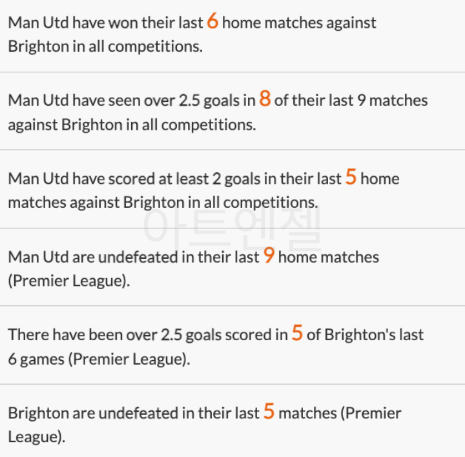The image size is (465, 457).
Task: Click the orange 8 in the over 2.5 goals stat
Action: coord(265,99)
